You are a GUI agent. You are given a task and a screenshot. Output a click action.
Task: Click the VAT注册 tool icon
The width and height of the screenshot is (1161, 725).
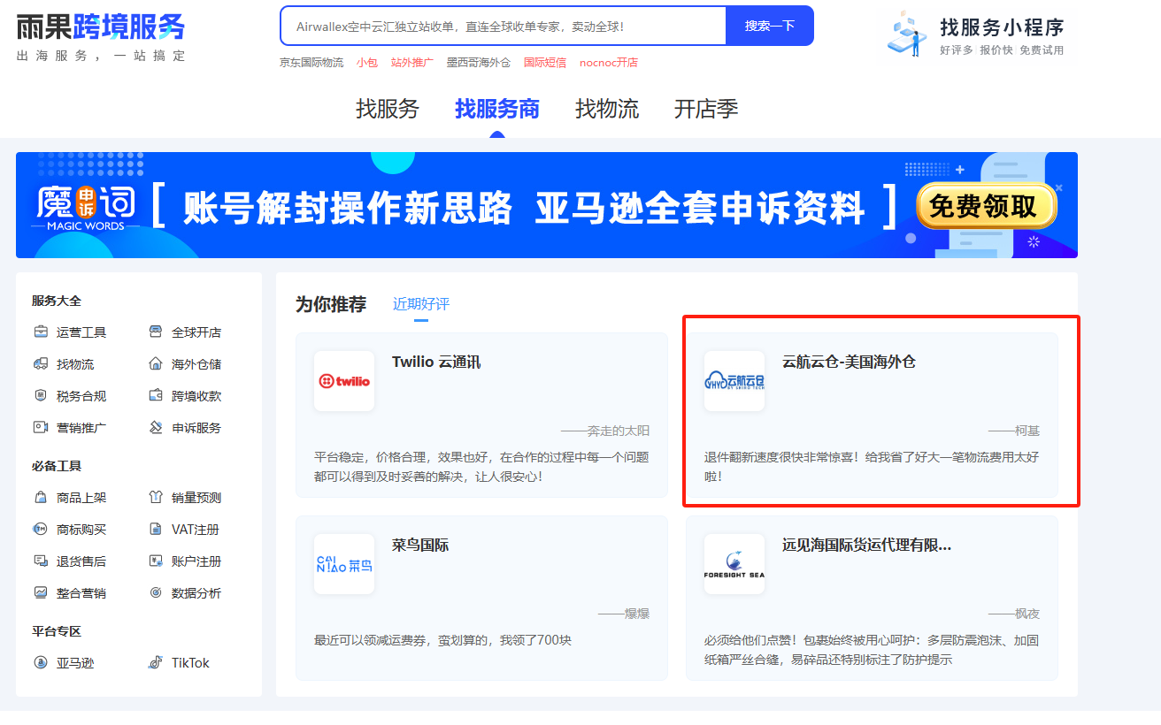tap(156, 528)
